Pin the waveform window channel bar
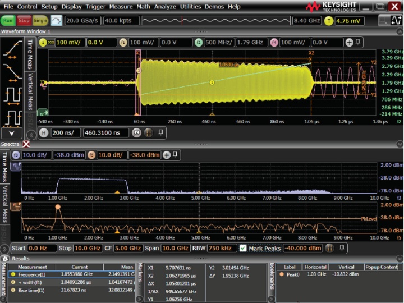 [x=358, y=42]
